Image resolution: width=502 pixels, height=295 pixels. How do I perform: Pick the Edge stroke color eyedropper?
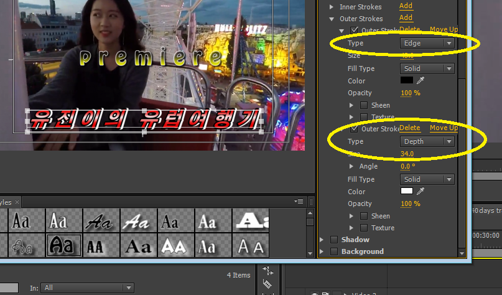click(421, 80)
